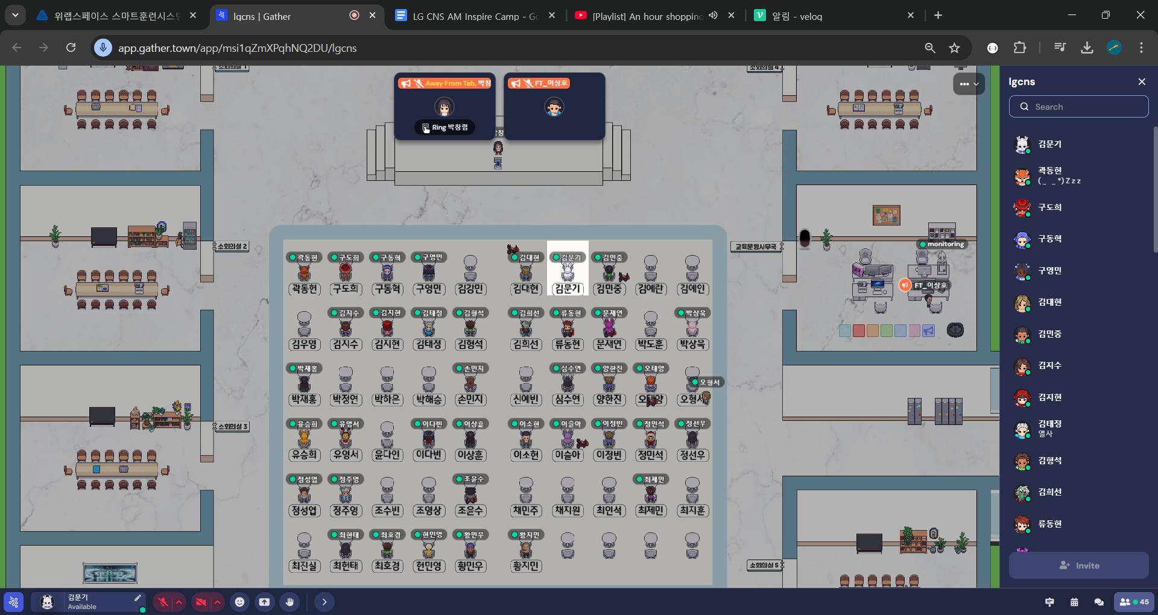The width and height of the screenshot is (1158, 615).
Task: Click the Chrome profile avatar icon
Action: 1114,48
